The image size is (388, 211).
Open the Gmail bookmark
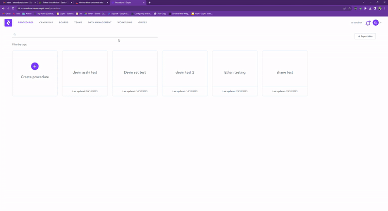click(7, 14)
